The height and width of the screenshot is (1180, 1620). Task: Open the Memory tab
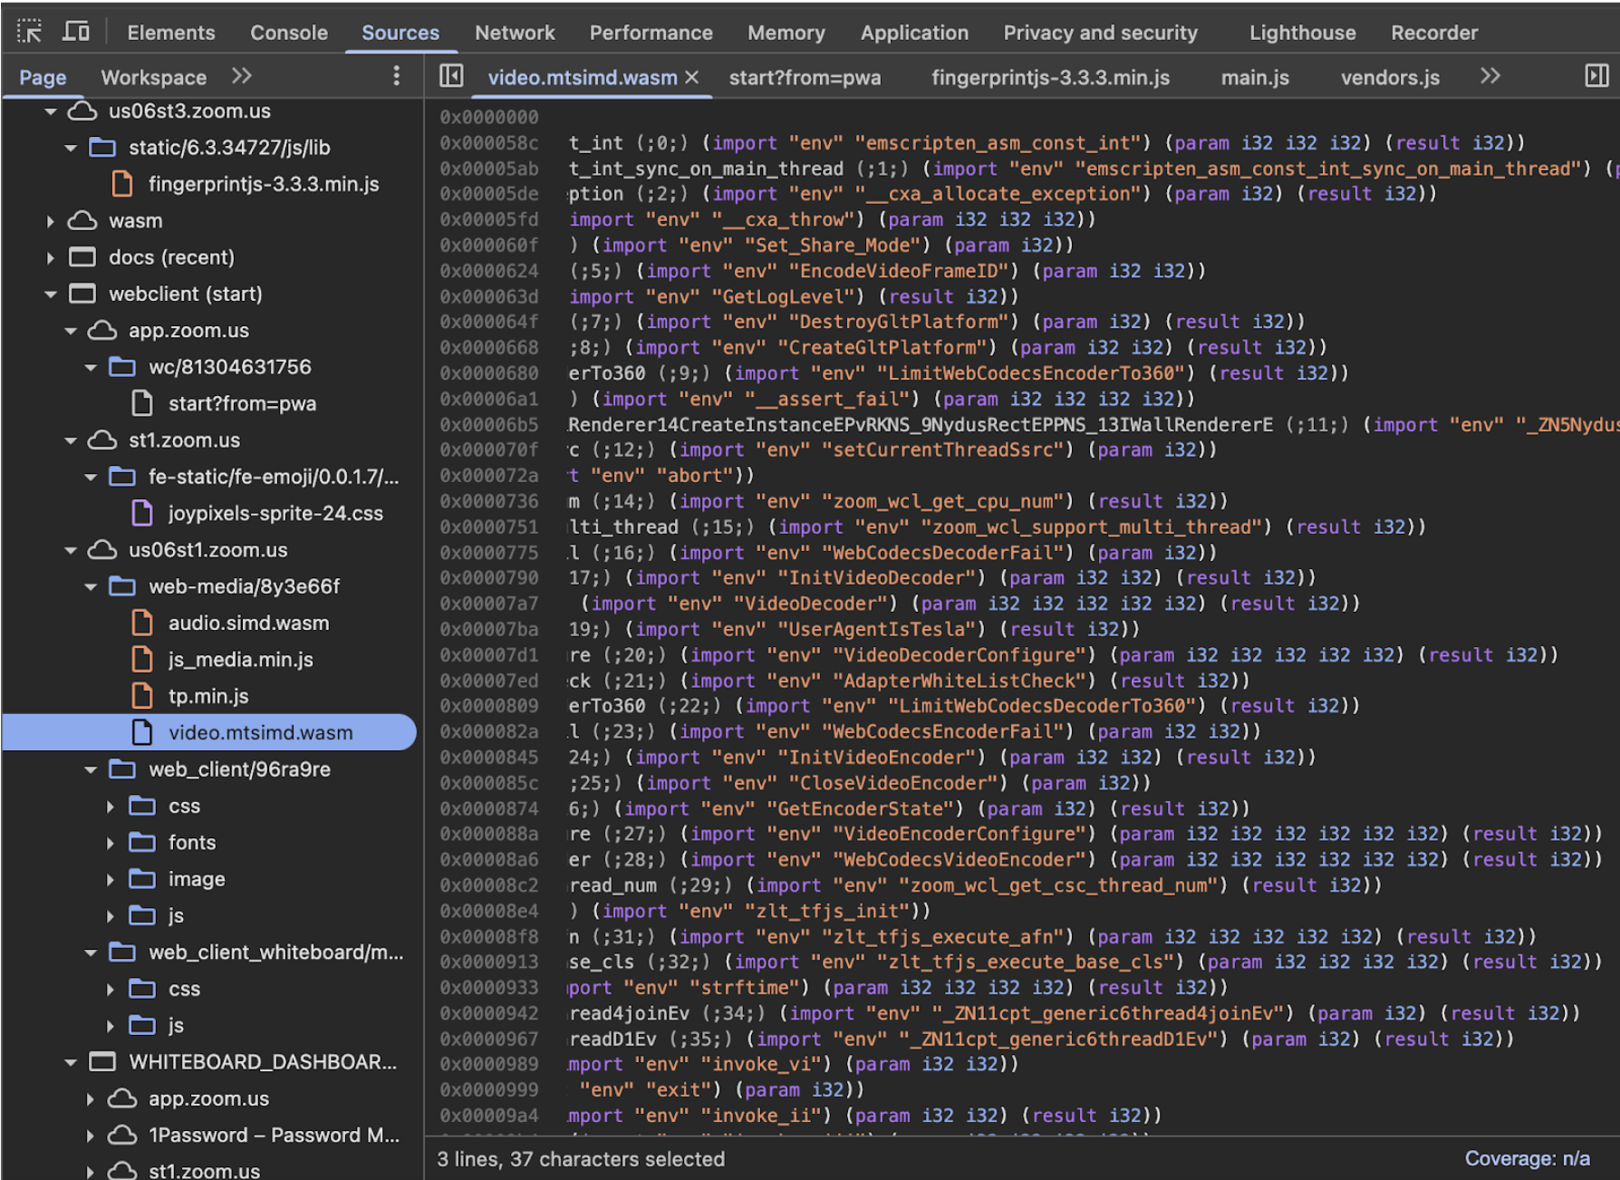(786, 33)
